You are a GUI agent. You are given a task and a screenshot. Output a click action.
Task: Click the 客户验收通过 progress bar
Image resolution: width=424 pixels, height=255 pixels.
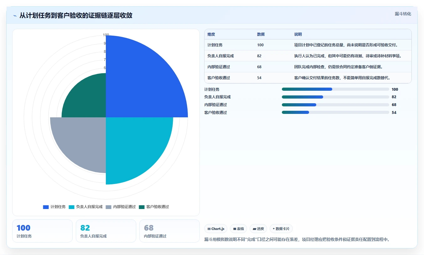335,112
